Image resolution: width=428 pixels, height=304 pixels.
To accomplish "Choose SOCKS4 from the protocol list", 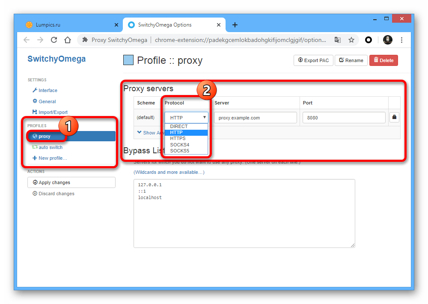I will pyautogui.click(x=187, y=145).
